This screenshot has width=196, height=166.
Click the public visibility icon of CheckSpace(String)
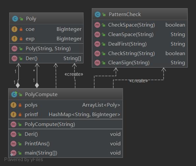tap(104, 25)
